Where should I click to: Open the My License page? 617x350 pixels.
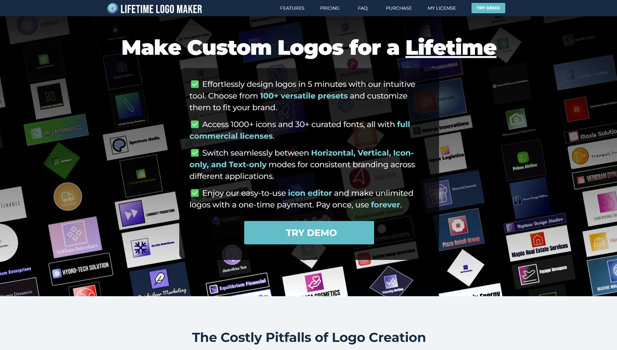[441, 8]
